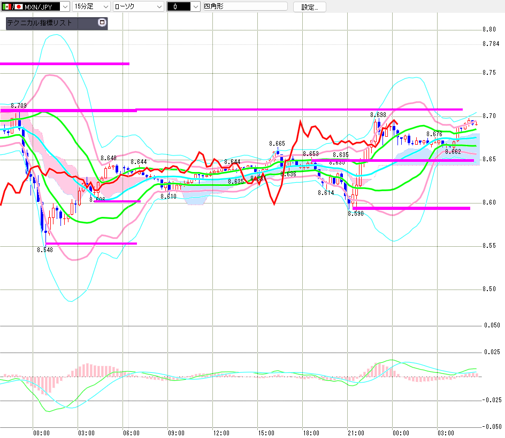Viewport: 505px width, 438px height.
Task: Click the 四角形 shape field
Action: click(245, 6)
